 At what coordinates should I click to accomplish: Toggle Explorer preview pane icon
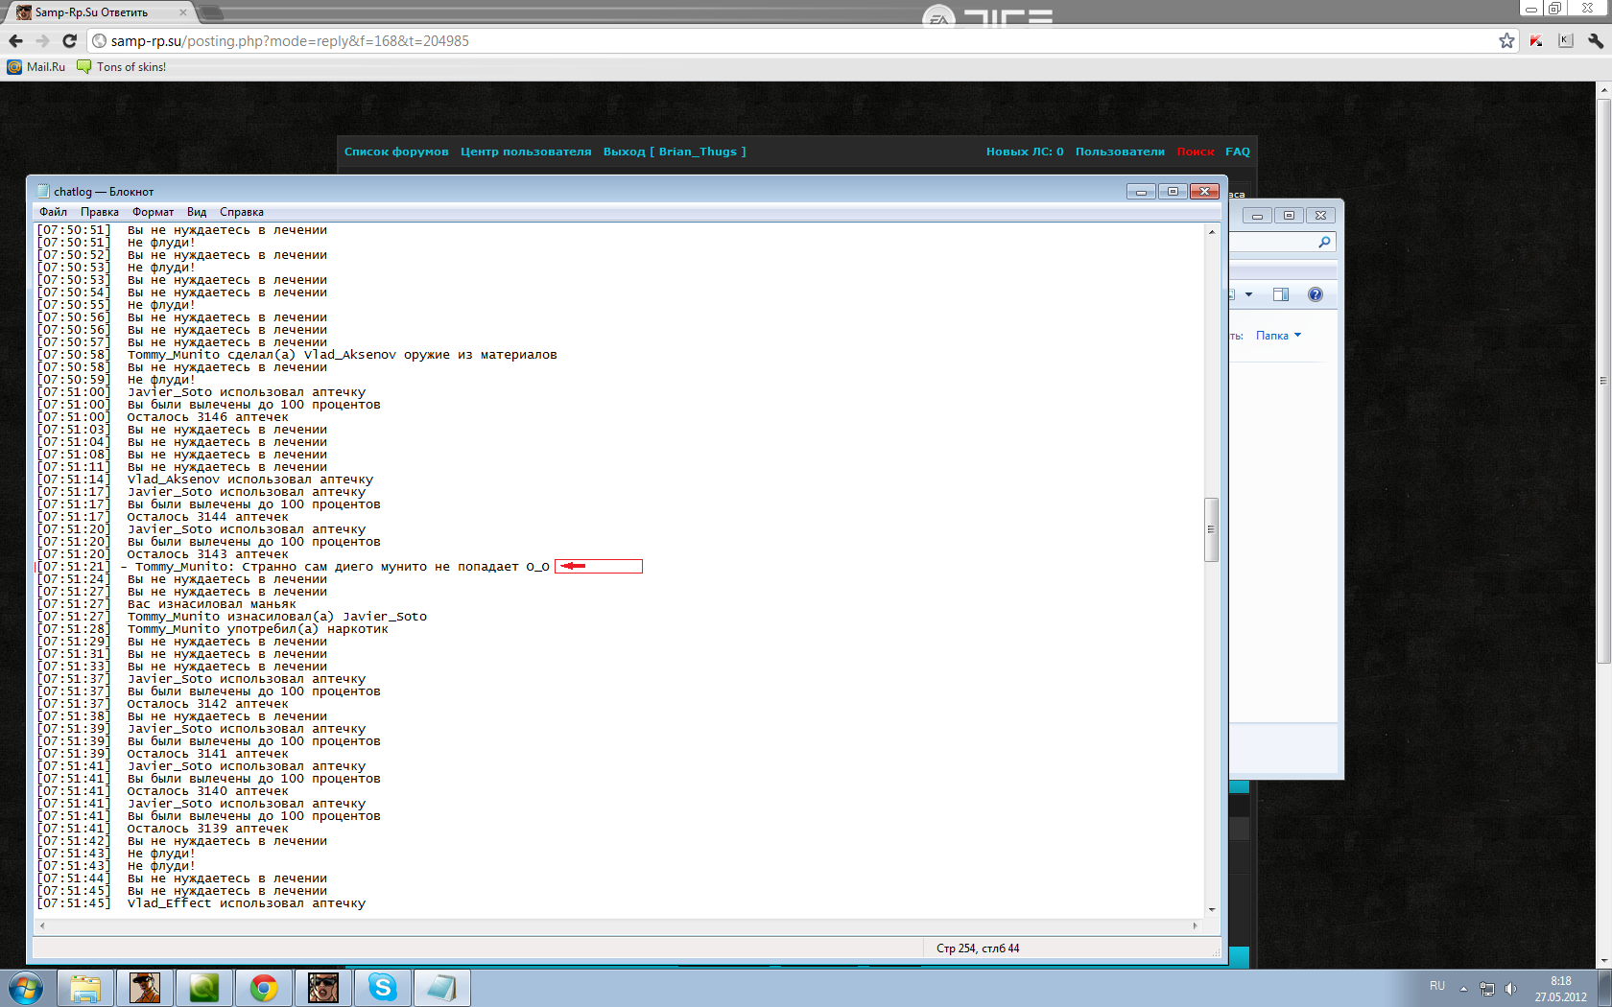pyautogui.click(x=1280, y=294)
